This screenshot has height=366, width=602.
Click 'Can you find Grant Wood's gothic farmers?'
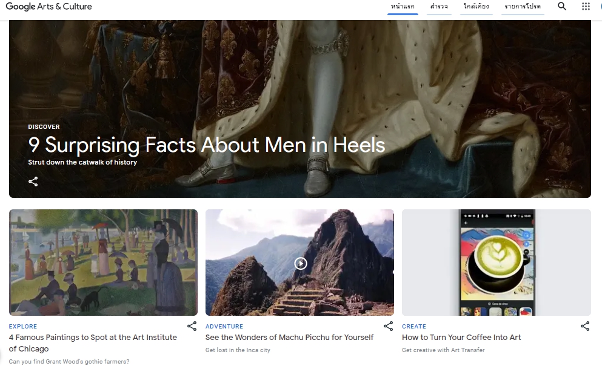click(x=69, y=361)
